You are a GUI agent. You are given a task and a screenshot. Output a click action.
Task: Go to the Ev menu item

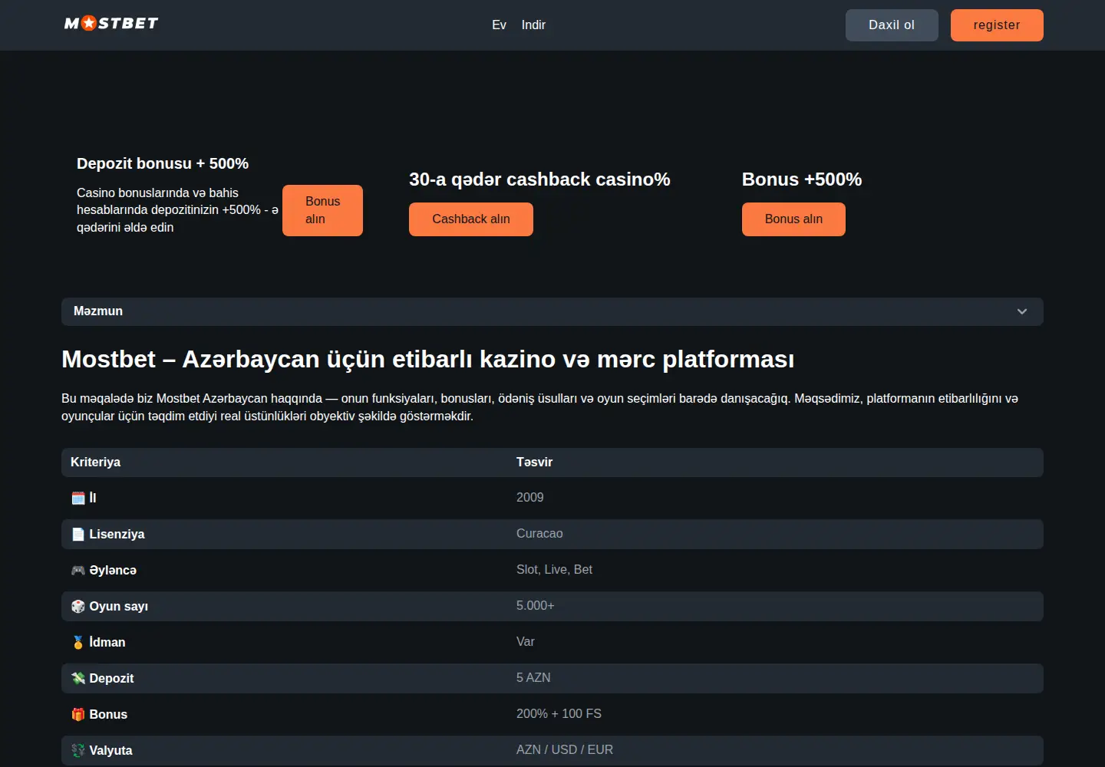coord(499,25)
